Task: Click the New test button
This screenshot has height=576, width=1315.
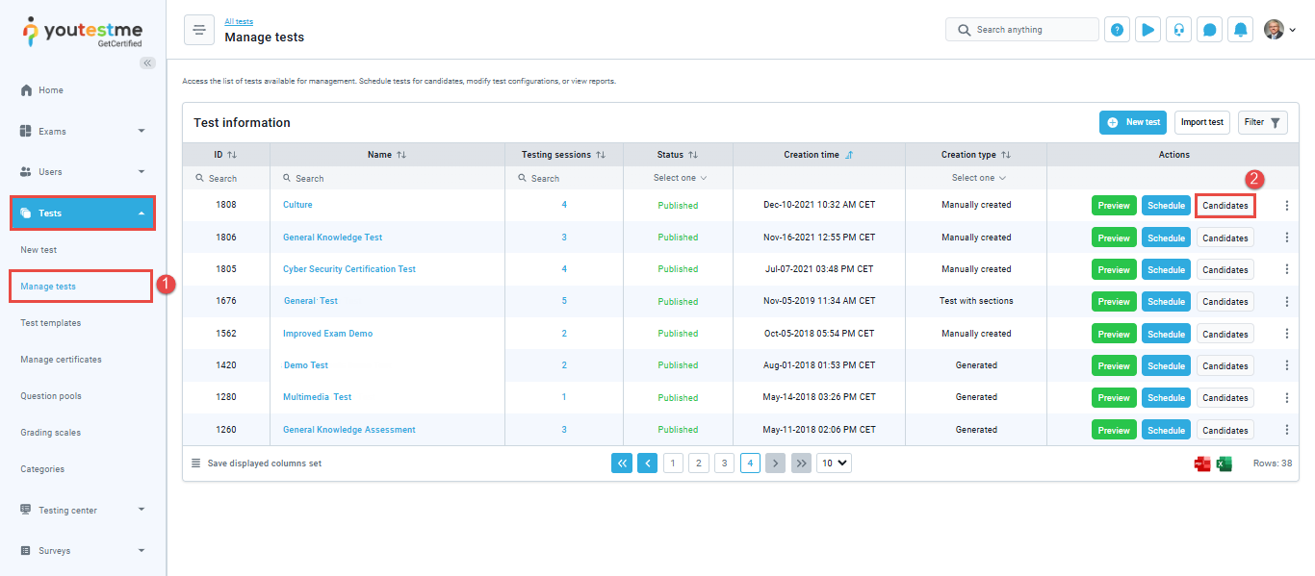Action: 1133,122
